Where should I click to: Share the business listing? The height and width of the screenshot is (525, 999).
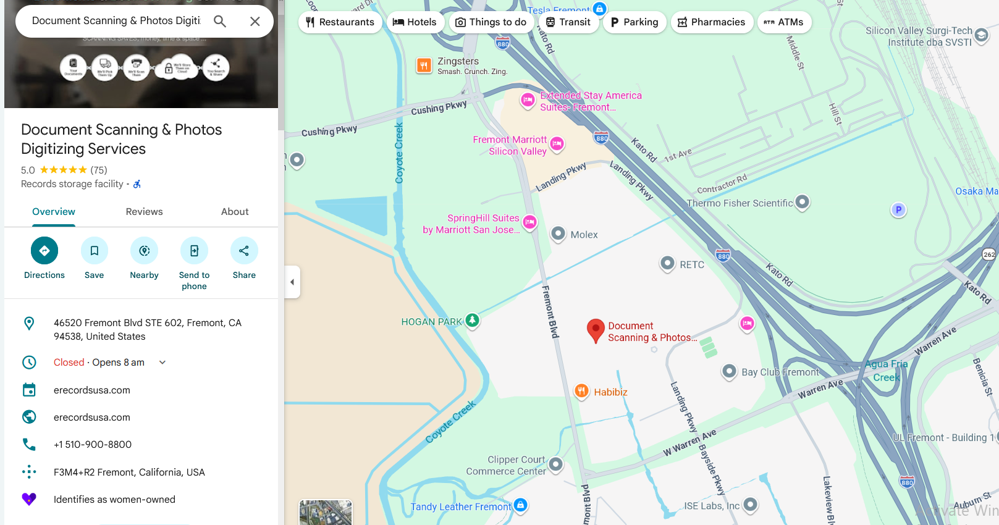pyautogui.click(x=244, y=251)
